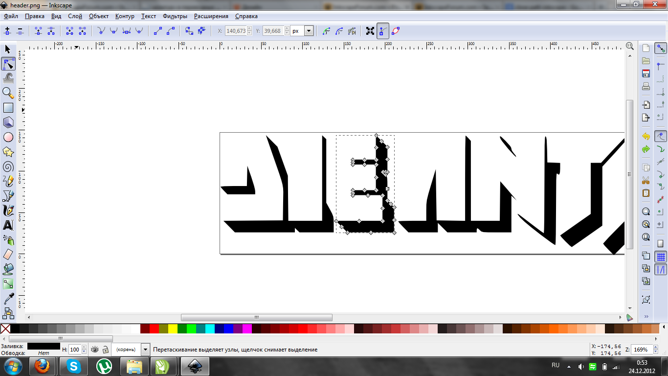Click the Undo arrow in right toolbar

point(646,137)
